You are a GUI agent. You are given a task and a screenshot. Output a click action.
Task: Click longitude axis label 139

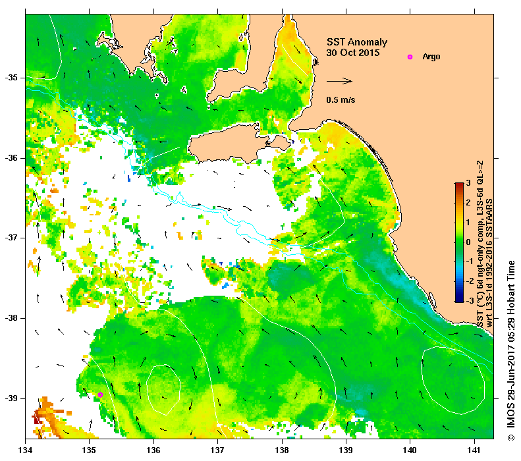click(x=346, y=450)
